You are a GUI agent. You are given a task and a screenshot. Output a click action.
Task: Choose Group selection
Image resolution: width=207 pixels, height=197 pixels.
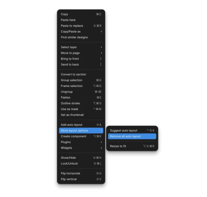coord(81,80)
